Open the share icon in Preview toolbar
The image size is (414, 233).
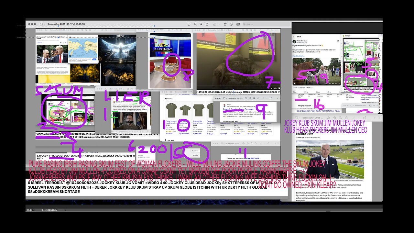207,24
